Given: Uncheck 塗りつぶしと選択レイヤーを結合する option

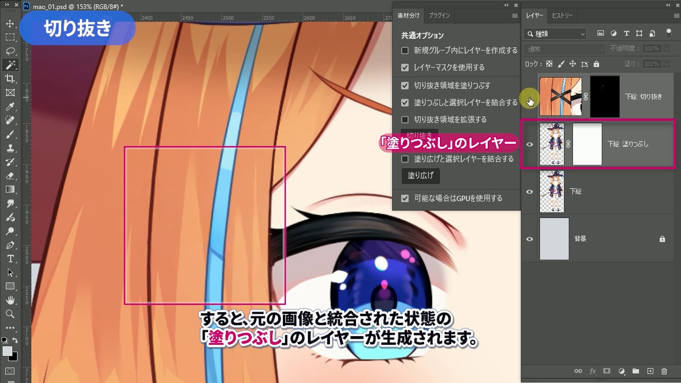Looking at the screenshot, I should [x=405, y=102].
